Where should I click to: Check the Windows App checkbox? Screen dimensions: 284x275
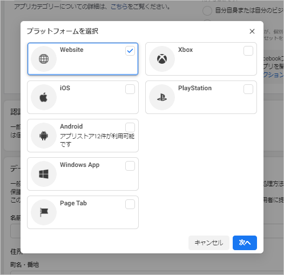point(130,166)
